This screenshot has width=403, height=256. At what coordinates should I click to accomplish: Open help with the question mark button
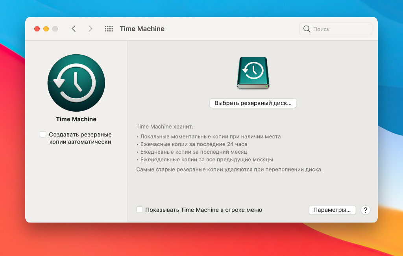click(365, 210)
